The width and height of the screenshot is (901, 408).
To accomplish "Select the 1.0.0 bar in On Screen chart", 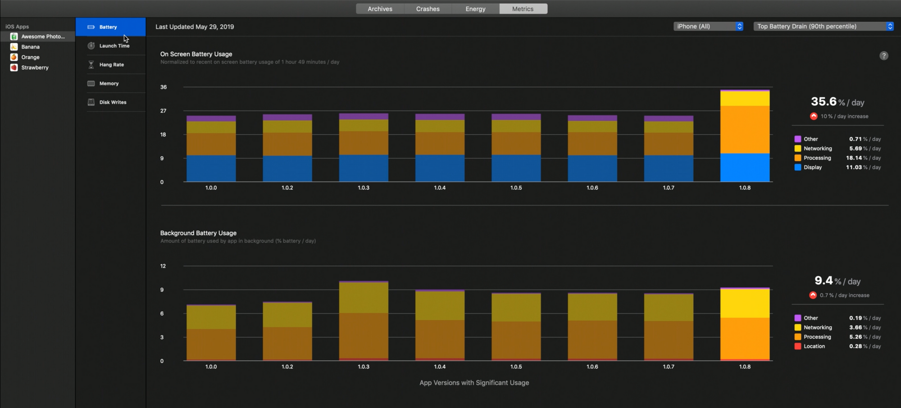I will 211,149.
